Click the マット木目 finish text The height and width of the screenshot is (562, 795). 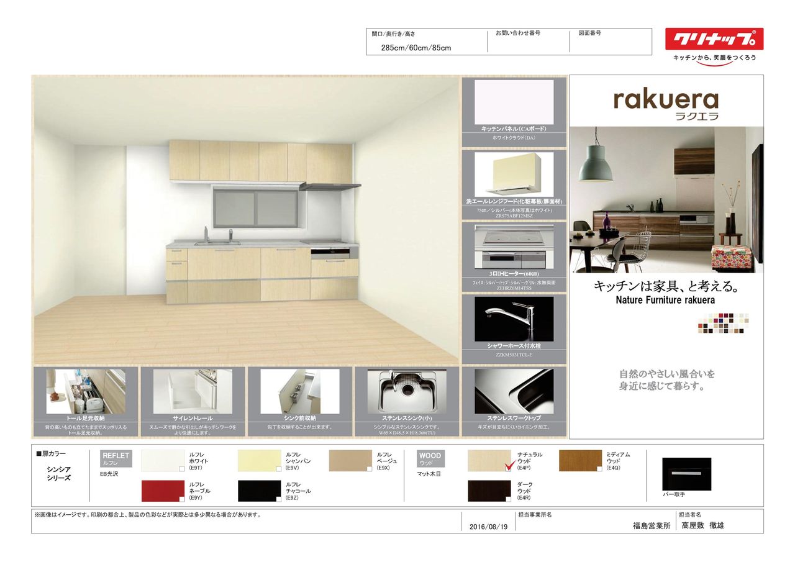tap(429, 474)
